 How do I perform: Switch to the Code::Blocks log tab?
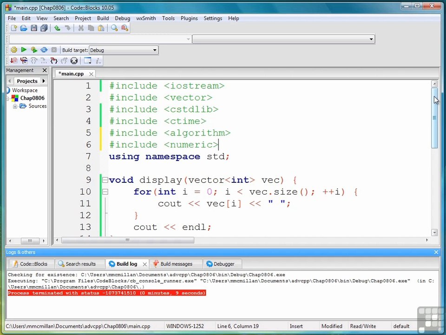(31, 264)
